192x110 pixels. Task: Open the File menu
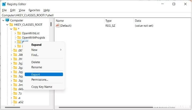(x=5, y=10)
